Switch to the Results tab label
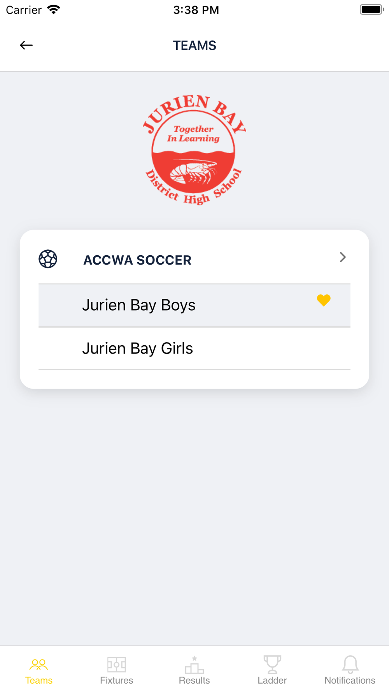The width and height of the screenshot is (389, 693). pos(194,681)
